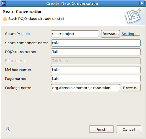Browse for a package name
Screen dimensions: 146x139
[131, 88]
